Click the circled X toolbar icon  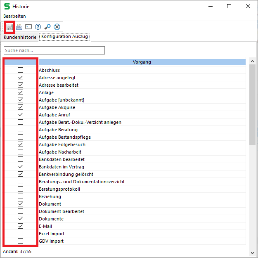pos(57,27)
